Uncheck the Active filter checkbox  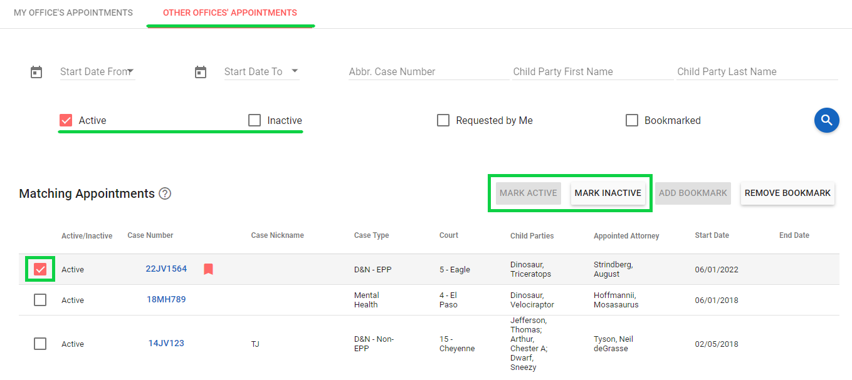66,120
